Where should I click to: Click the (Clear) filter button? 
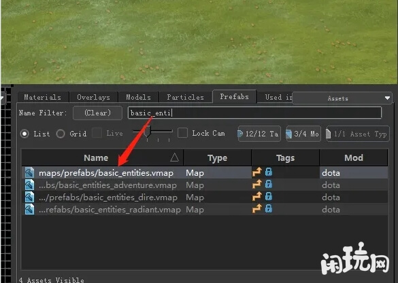(x=97, y=113)
